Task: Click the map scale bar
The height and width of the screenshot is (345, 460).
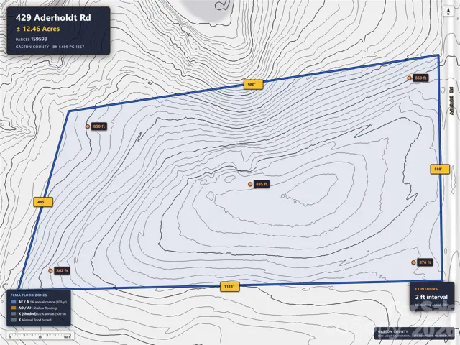Action: pos(40,335)
